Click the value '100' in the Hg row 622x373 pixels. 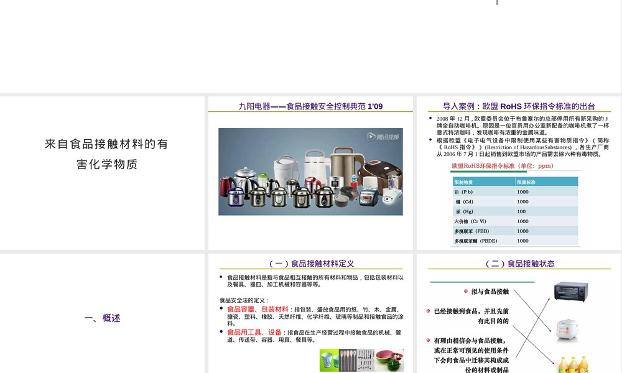pos(521,211)
